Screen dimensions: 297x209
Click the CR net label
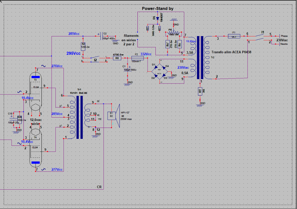tap(99, 187)
